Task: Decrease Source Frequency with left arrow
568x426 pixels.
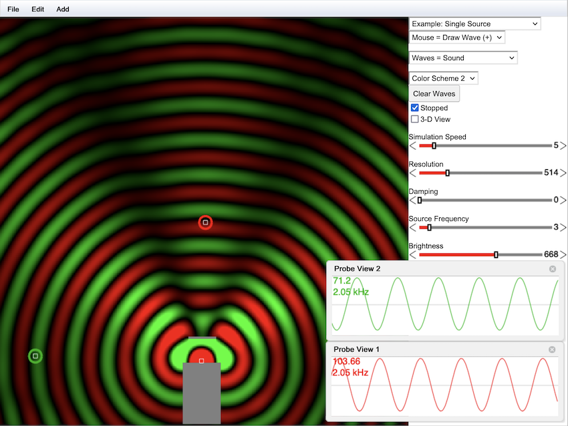Action: [412, 227]
